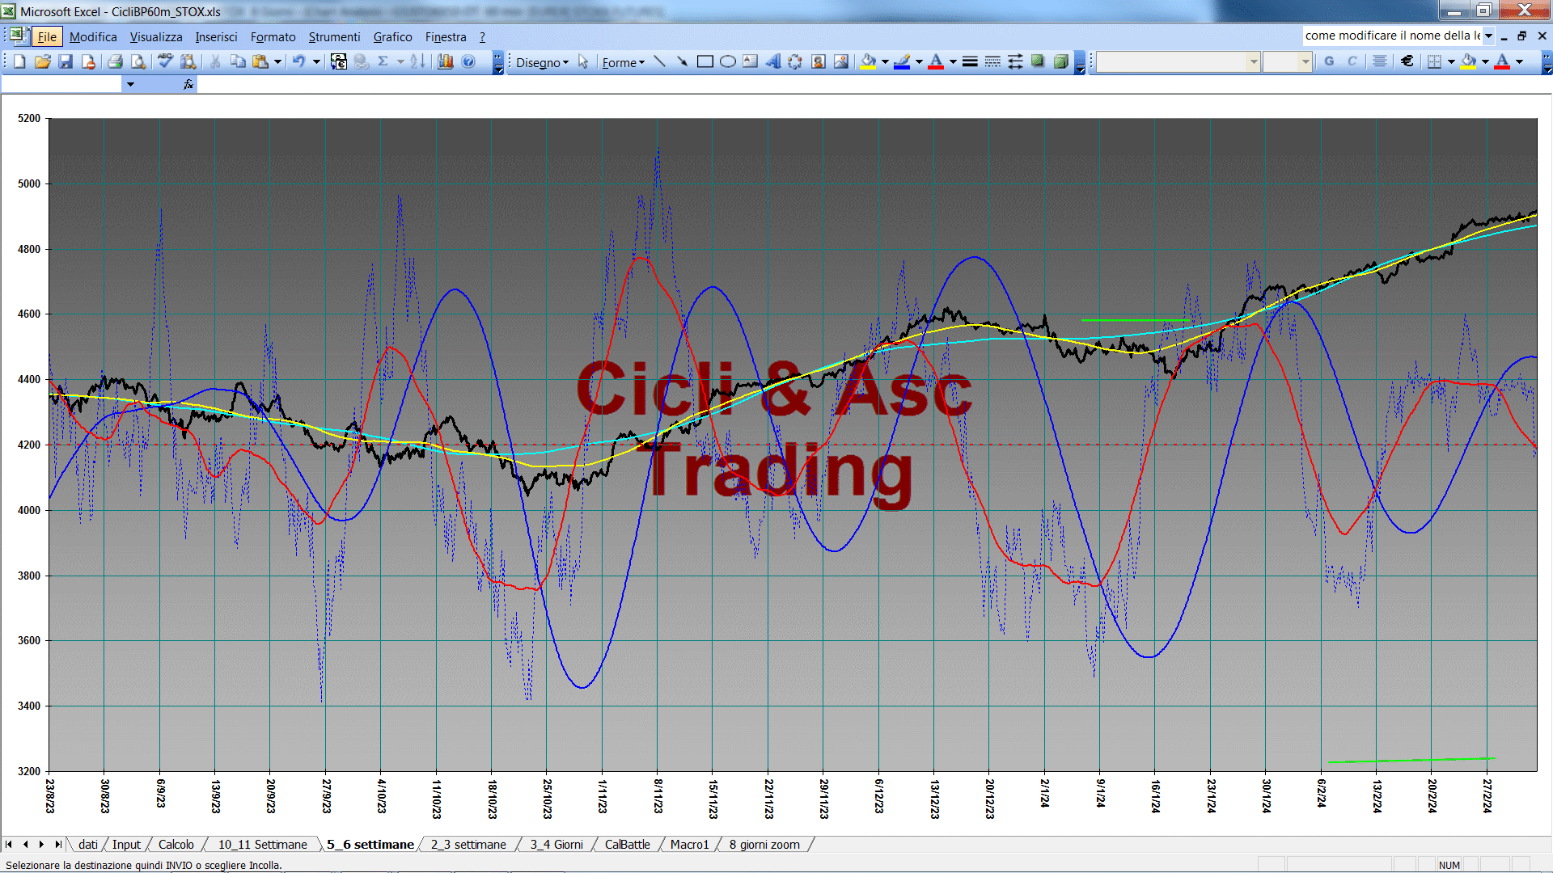Viewport: 1553px width, 873px height.
Task: Expand the paste options arrow
Action: click(x=277, y=61)
